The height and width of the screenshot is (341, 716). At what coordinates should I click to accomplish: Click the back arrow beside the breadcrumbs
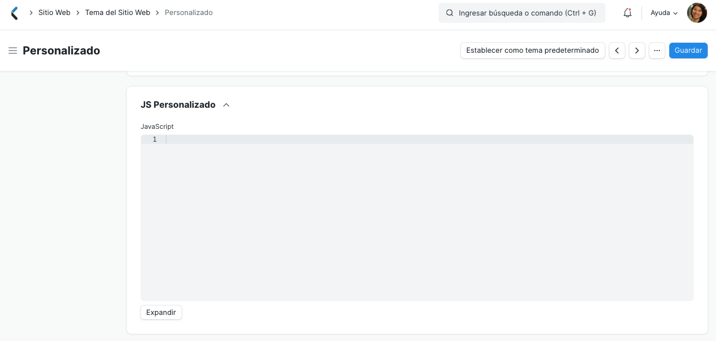(x=14, y=12)
